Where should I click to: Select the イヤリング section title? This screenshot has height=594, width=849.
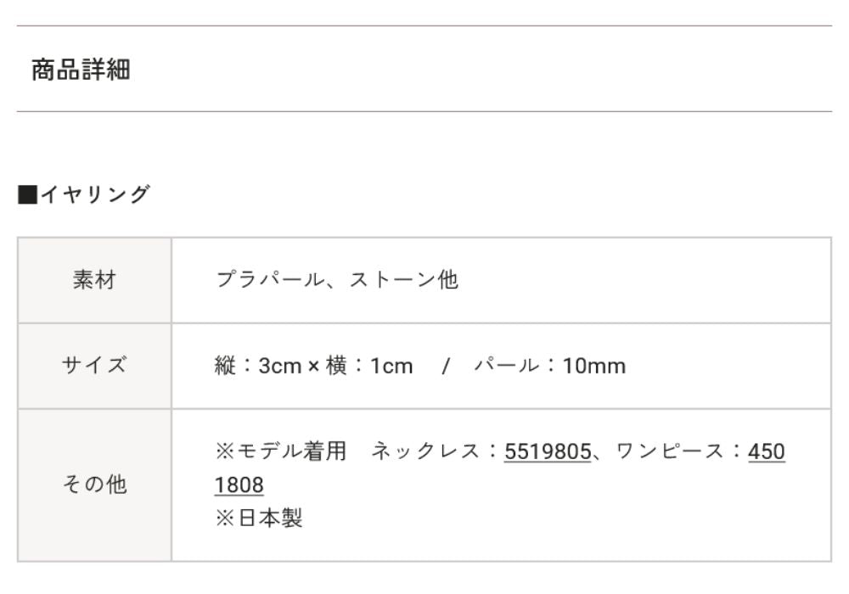91,194
